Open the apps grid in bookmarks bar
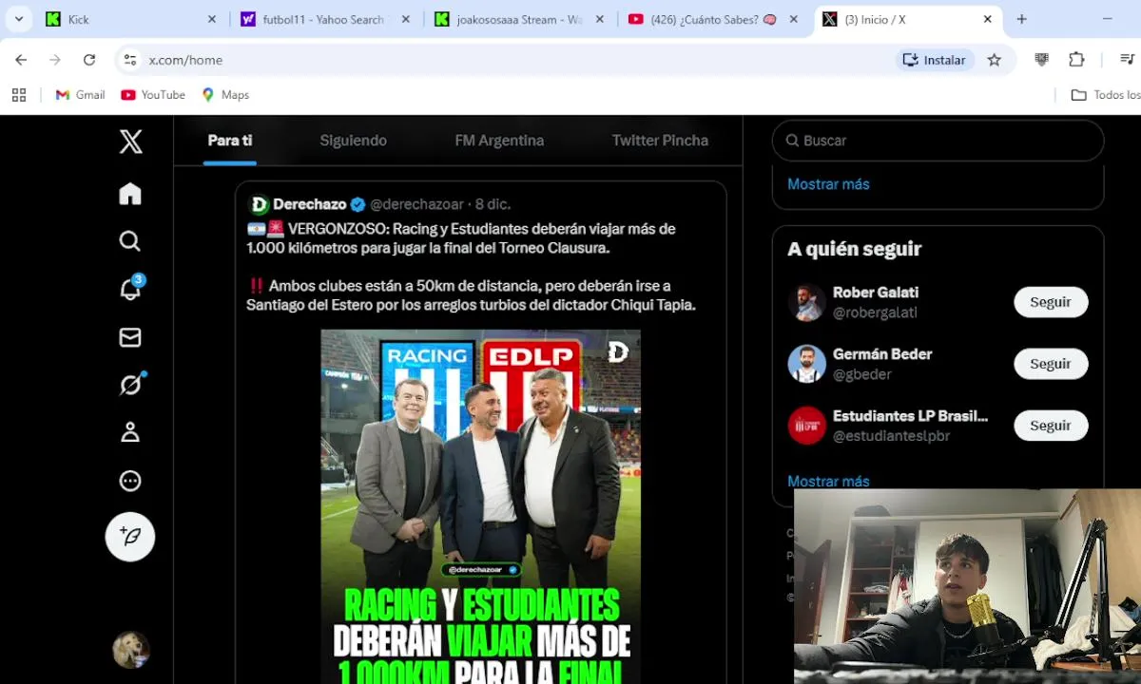This screenshot has width=1141, height=684. 19,95
